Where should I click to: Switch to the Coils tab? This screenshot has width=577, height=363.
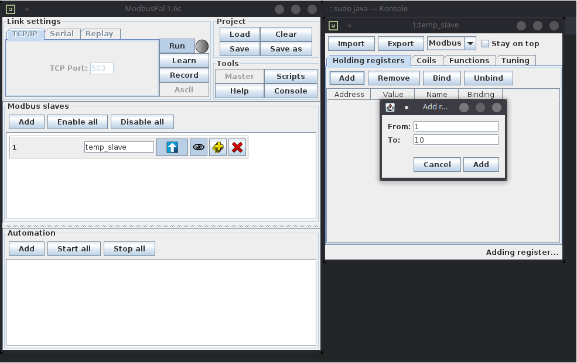click(x=426, y=60)
